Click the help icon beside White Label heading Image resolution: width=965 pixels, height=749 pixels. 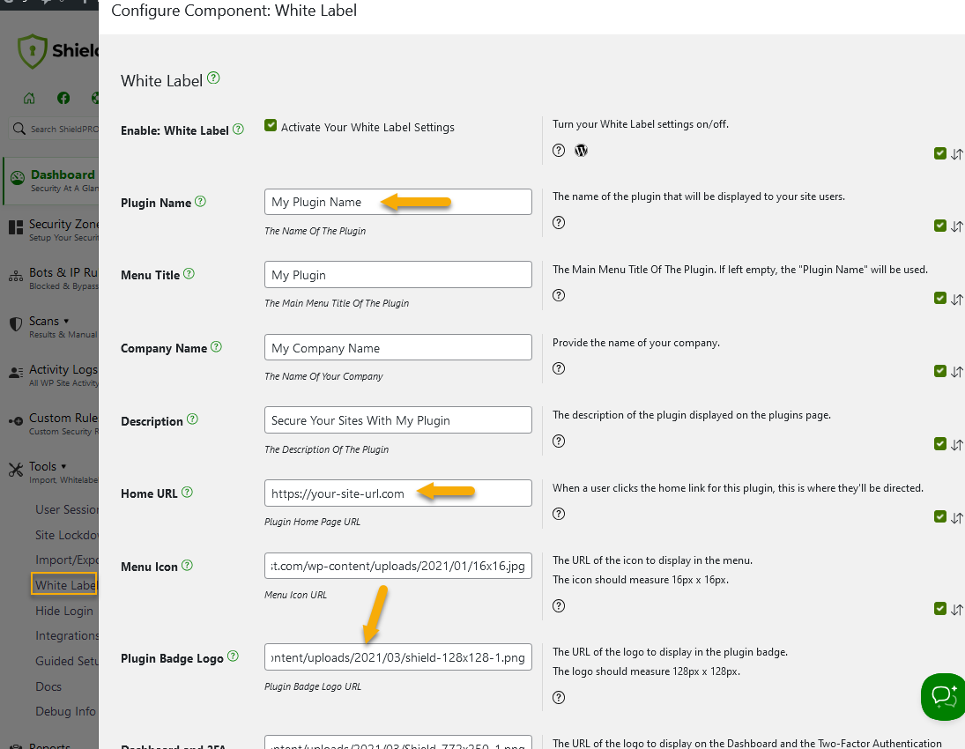click(x=213, y=78)
